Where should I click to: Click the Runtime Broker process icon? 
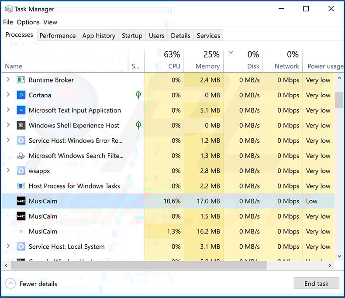tap(21, 80)
